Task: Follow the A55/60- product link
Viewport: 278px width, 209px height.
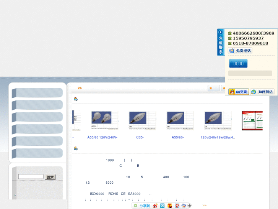Action: (178, 137)
